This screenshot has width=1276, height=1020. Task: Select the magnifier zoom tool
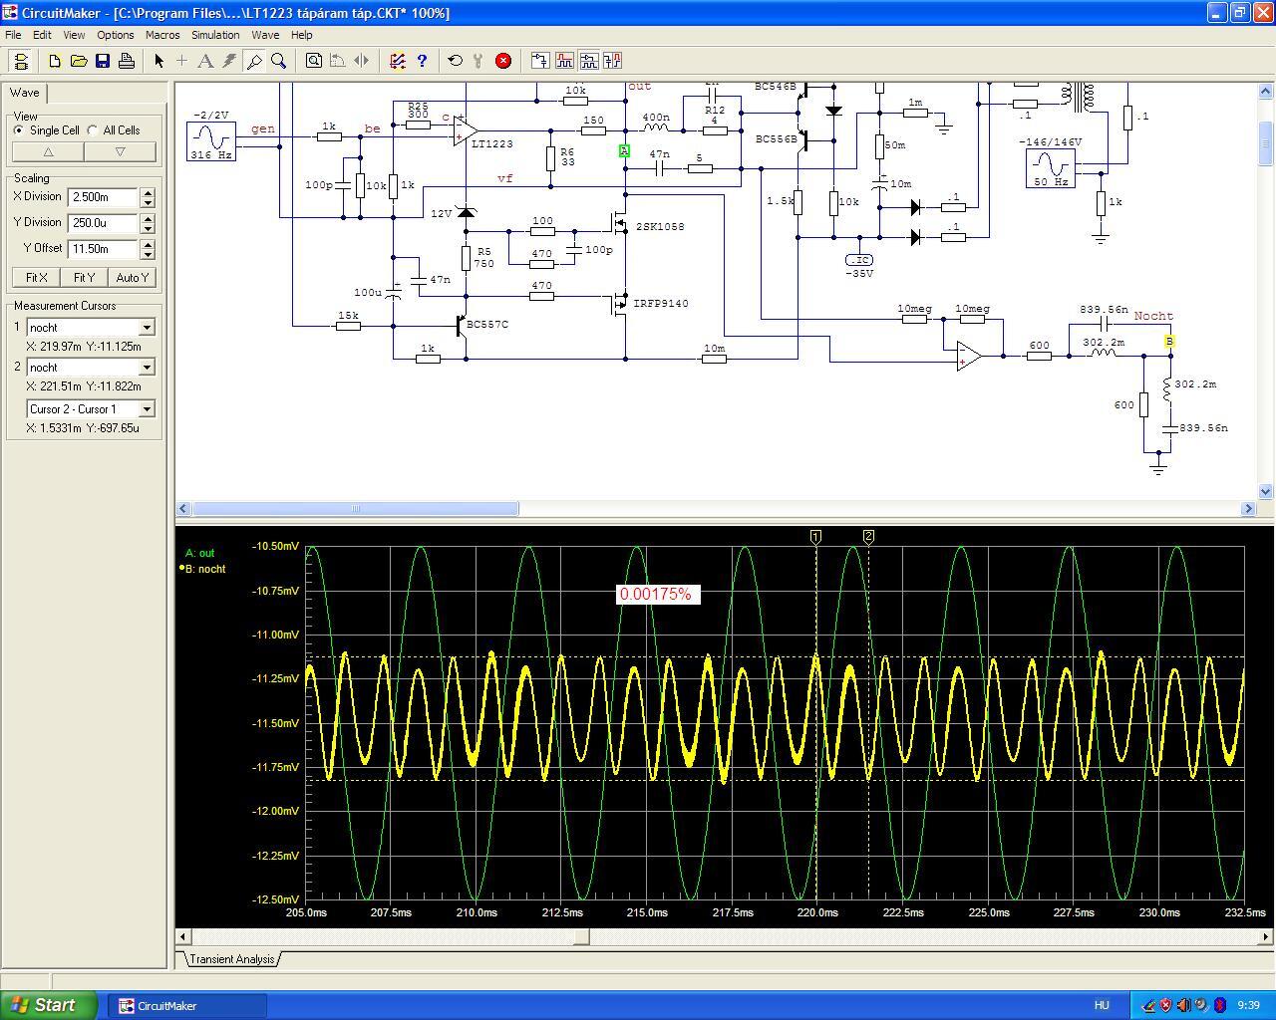click(x=279, y=61)
